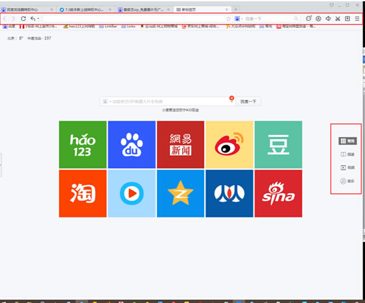
Task: Open the Douban 豆 tile
Action: [278, 145]
